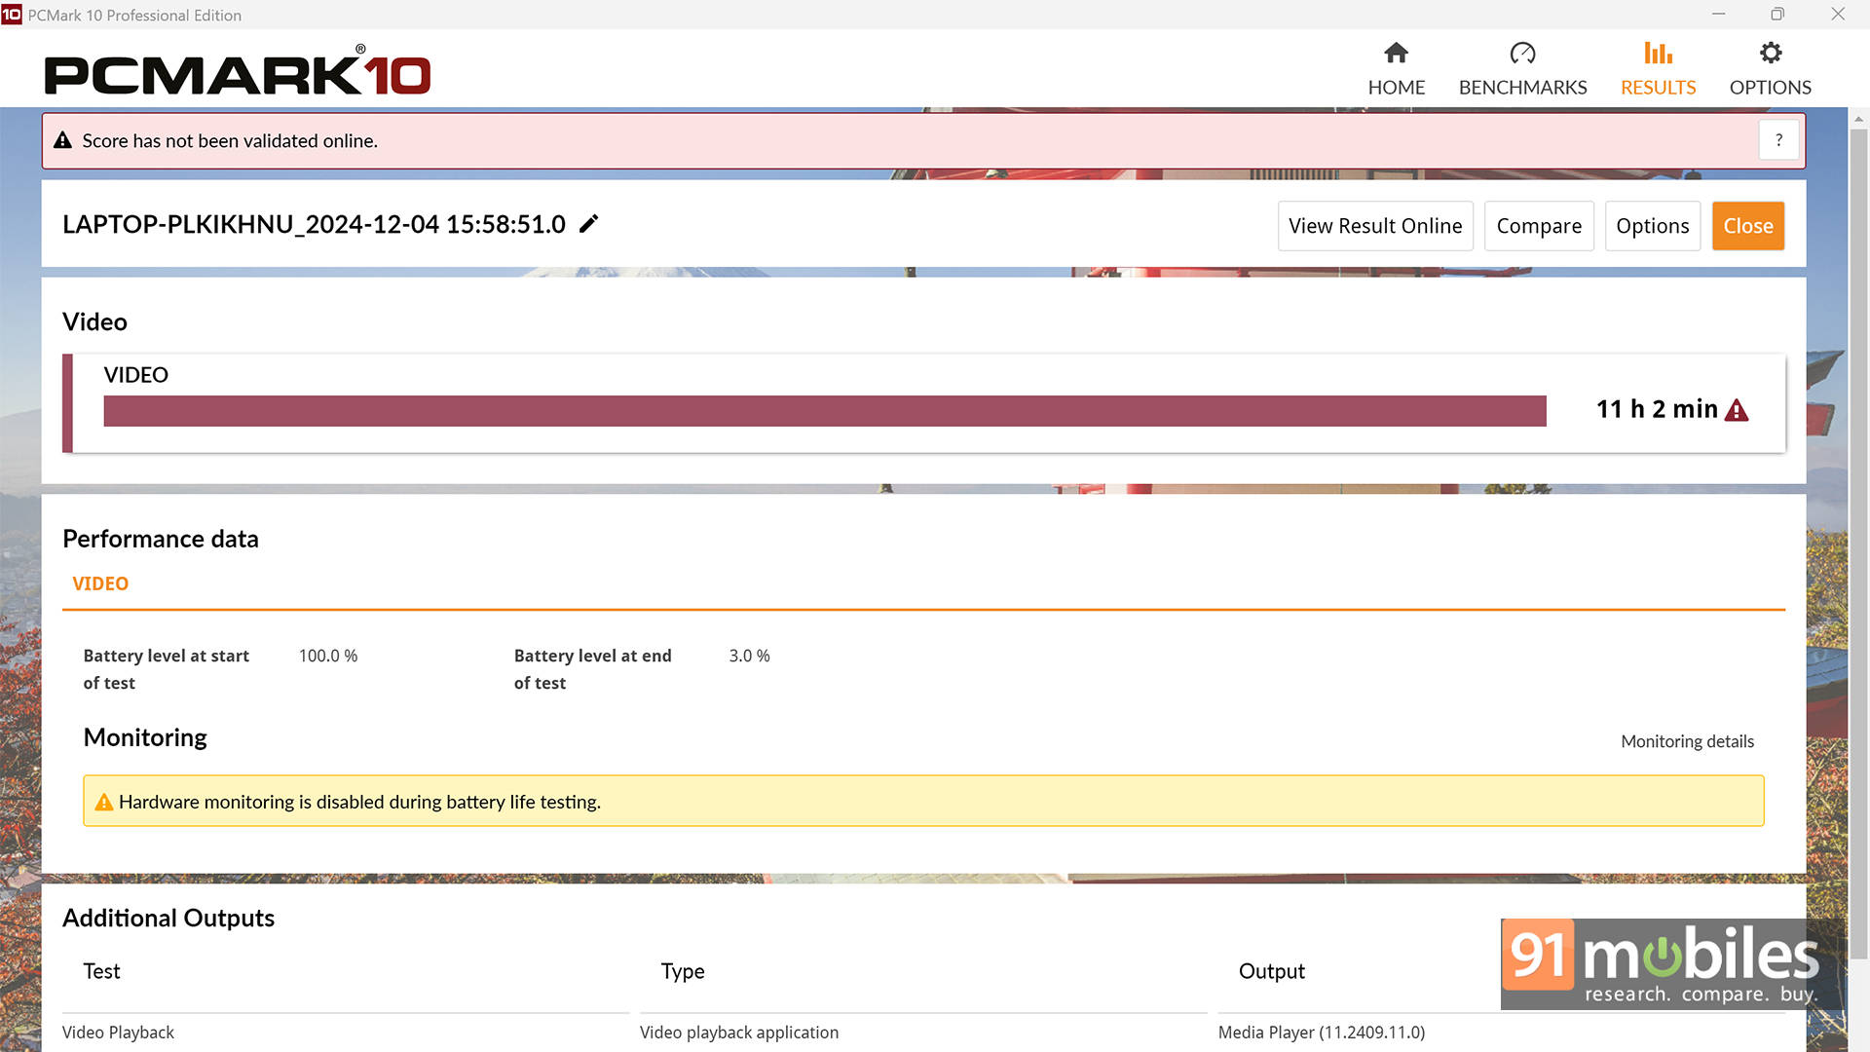
Task: Click the Media Player (11.2409.11.0) output
Action: pyautogui.click(x=1321, y=1033)
